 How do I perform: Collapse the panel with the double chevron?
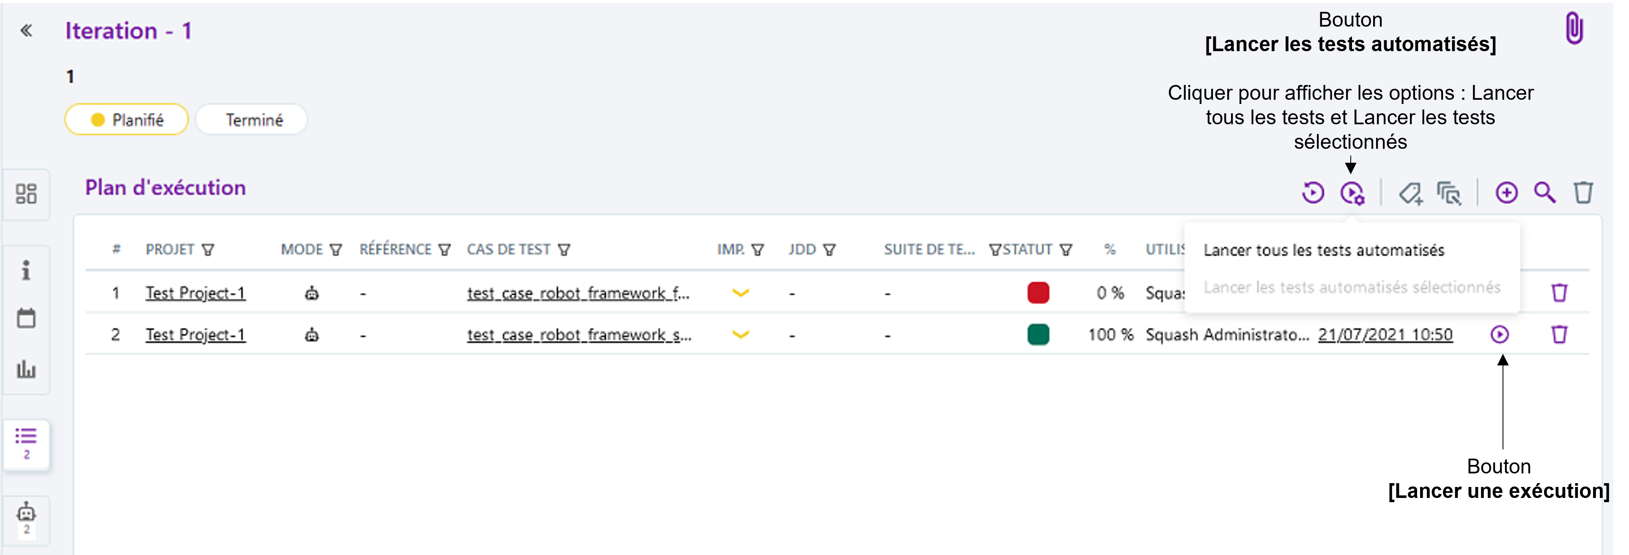click(26, 30)
